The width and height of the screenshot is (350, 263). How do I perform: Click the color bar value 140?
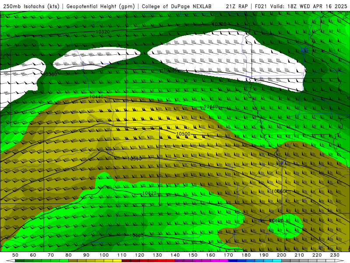click(175, 255)
